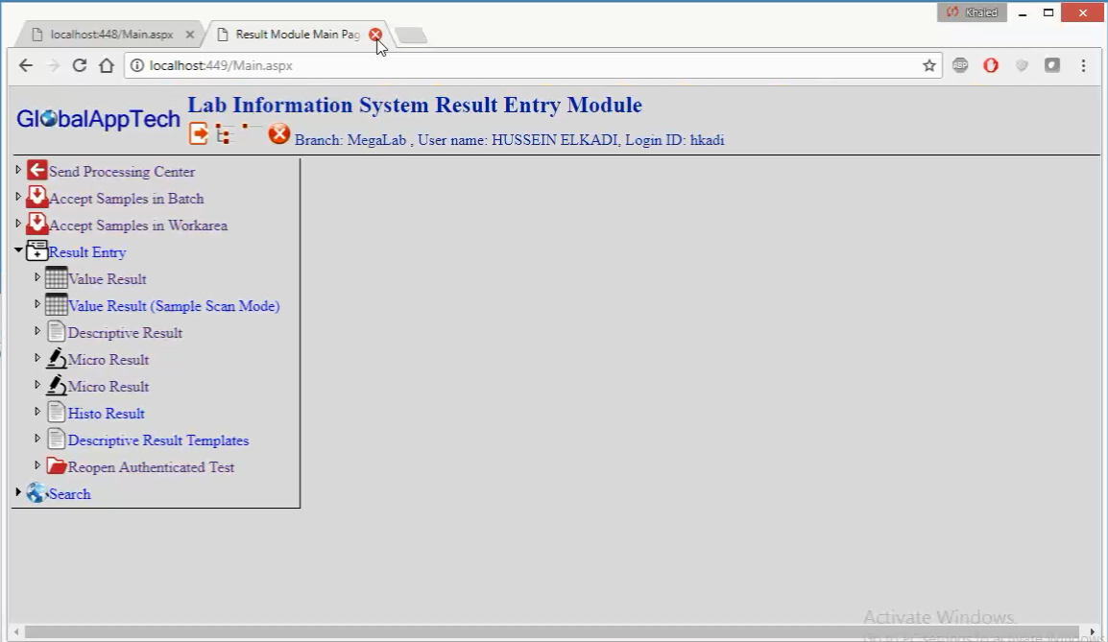Expand the Accept Samples in Workarea node
The image size is (1108, 642).
(18, 224)
